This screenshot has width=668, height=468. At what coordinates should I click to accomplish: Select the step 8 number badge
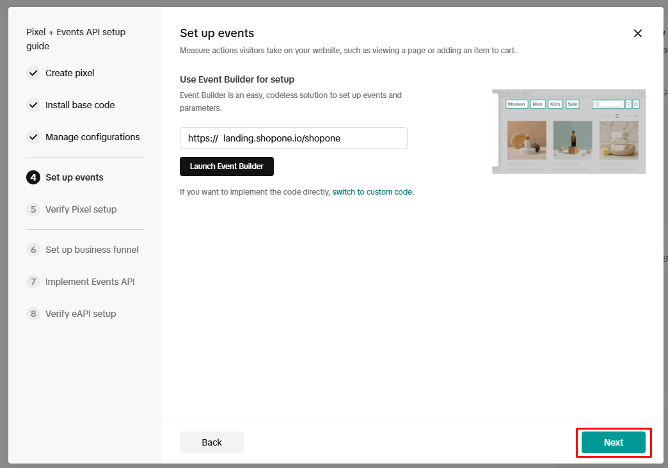[x=33, y=314]
